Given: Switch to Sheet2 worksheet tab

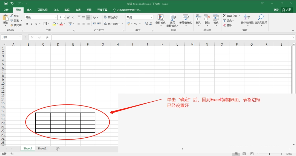Looking at the screenshot, I should [x=42, y=148].
